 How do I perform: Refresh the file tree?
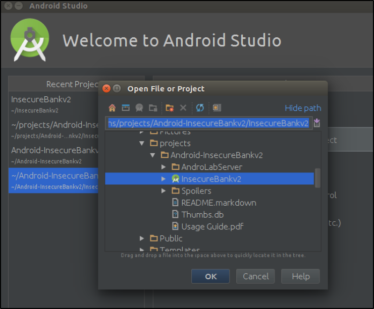pyautogui.click(x=200, y=108)
